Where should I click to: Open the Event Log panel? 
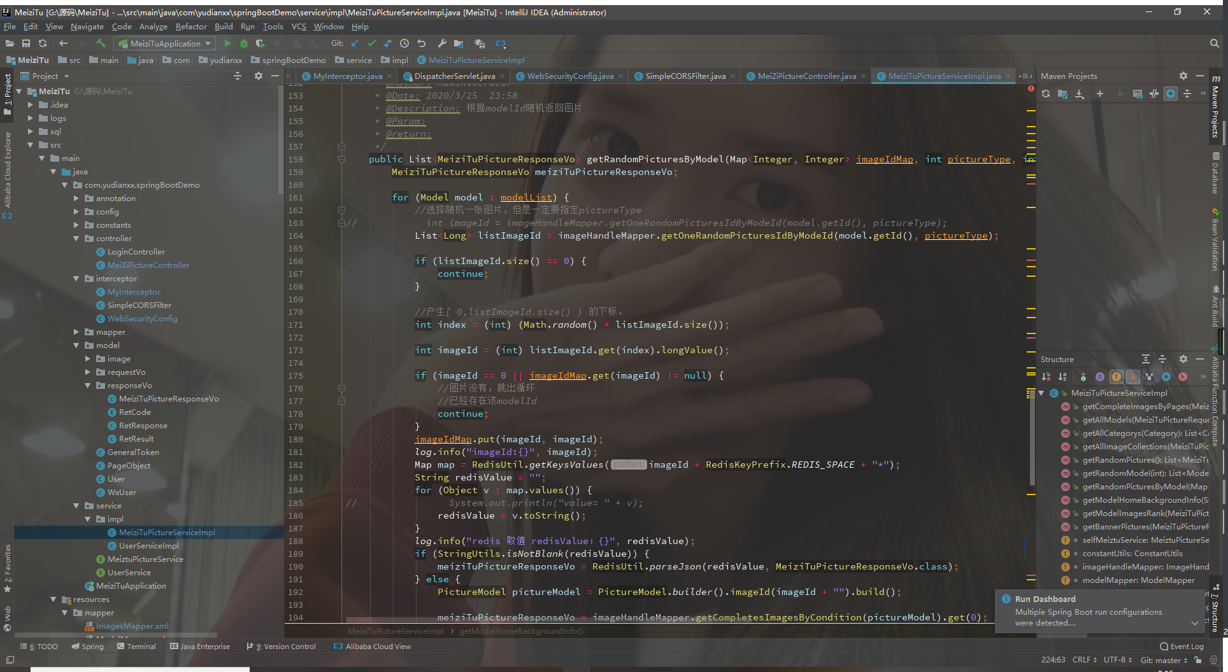coord(1182,647)
